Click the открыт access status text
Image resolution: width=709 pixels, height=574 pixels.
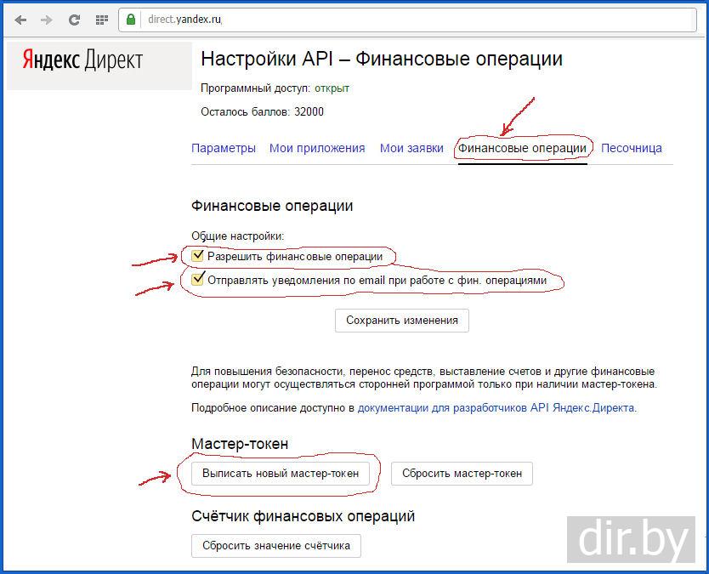(332, 88)
